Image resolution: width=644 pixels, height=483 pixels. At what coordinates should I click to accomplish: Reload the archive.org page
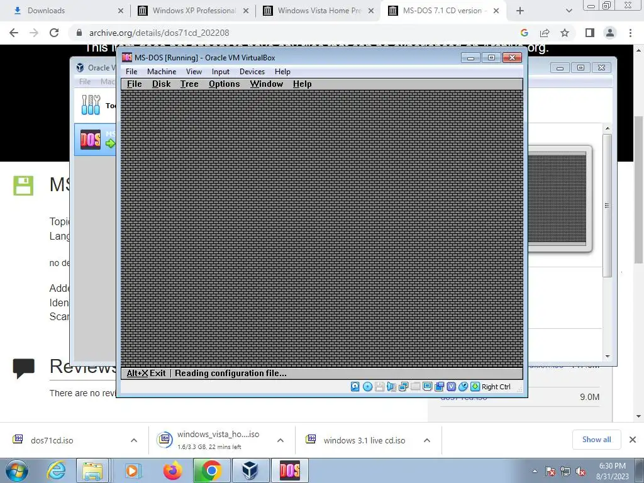tap(54, 33)
